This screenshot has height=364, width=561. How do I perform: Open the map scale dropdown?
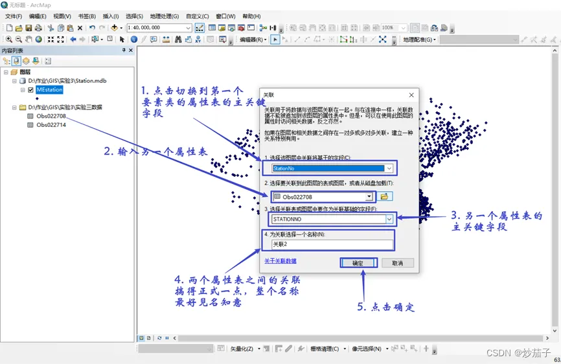189,28
